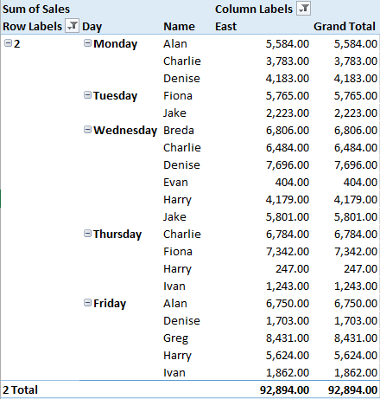The height and width of the screenshot is (399, 380).
Task: Collapse the Tuesday group
Action: (87, 95)
